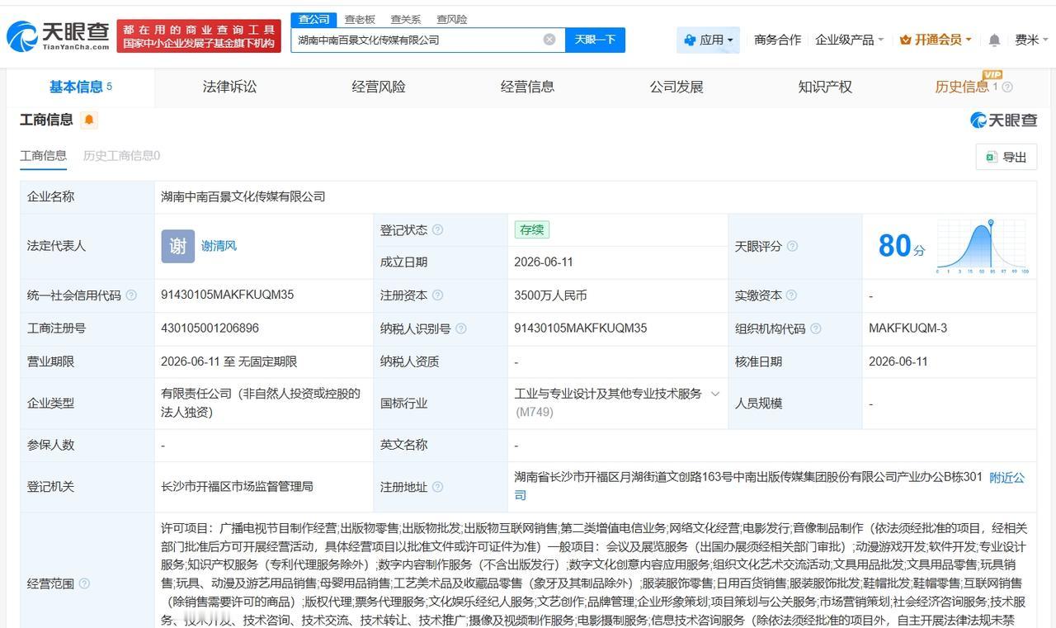
Task: Switch to the 查关系 search tab
Action: (405, 19)
